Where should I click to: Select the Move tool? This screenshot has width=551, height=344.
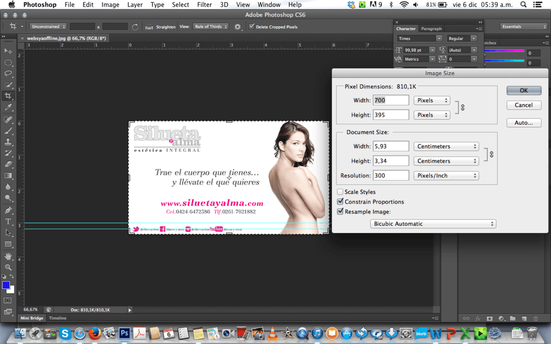[8, 51]
